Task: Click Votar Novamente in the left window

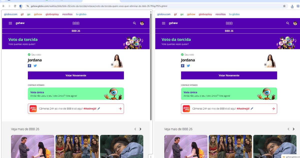Action: pos(76,75)
